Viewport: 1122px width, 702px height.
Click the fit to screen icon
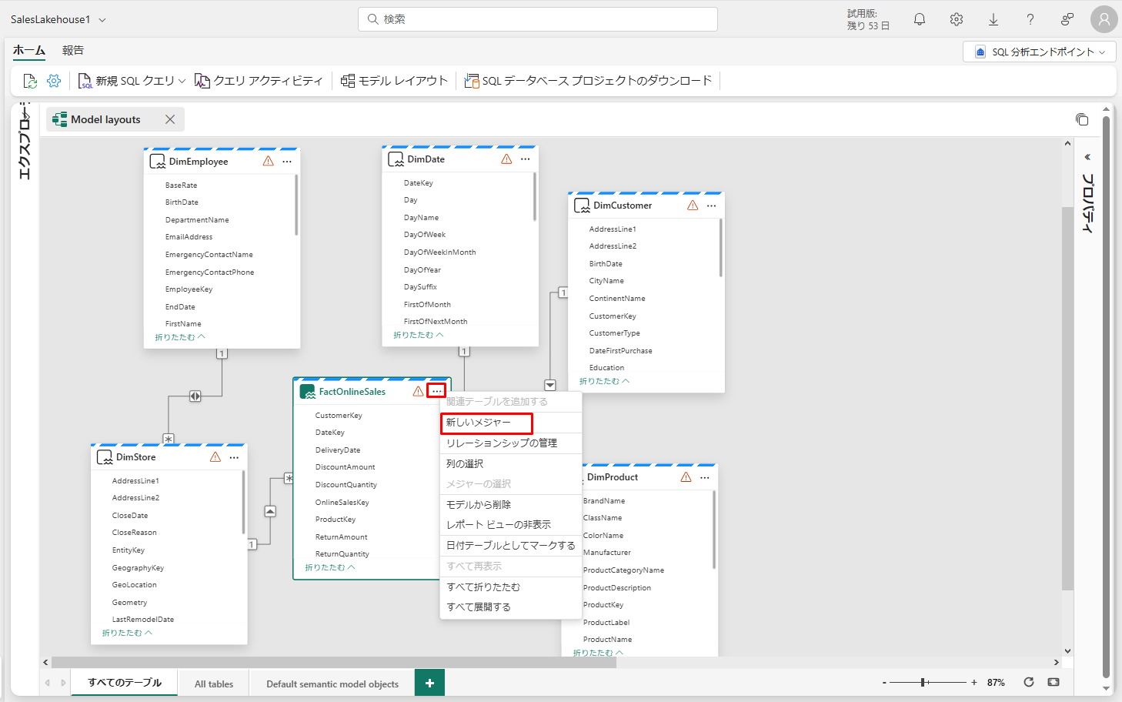pyautogui.click(x=1054, y=682)
